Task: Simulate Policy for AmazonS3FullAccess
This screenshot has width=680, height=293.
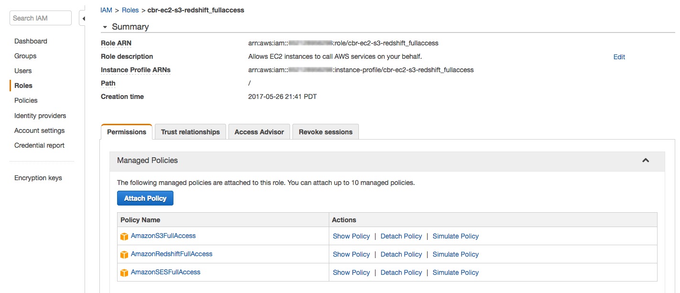Action: click(455, 236)
